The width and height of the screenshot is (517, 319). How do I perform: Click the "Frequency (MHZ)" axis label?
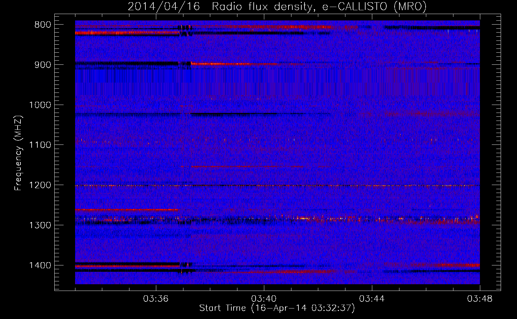pos(18,153)
